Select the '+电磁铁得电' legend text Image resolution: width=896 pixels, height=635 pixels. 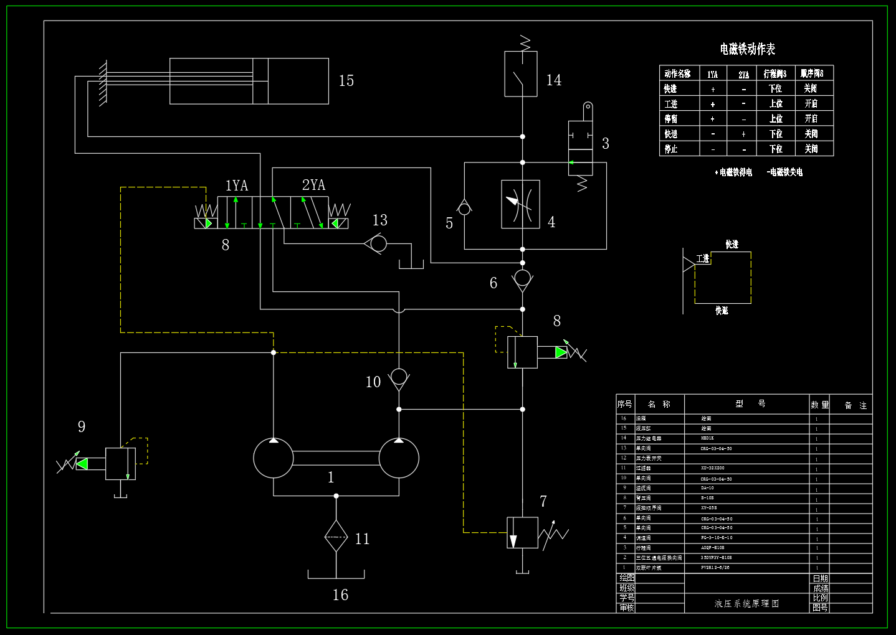pyautogui.click(x=733, y=172)
